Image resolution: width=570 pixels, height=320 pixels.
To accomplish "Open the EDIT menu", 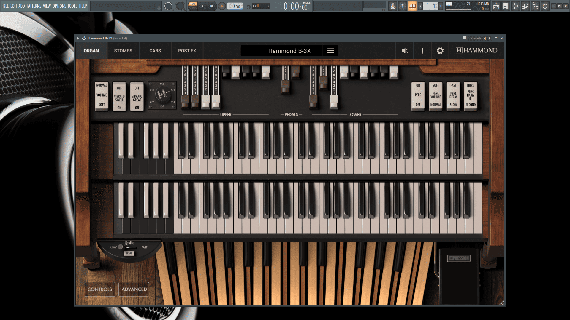I will coord(14,6).
